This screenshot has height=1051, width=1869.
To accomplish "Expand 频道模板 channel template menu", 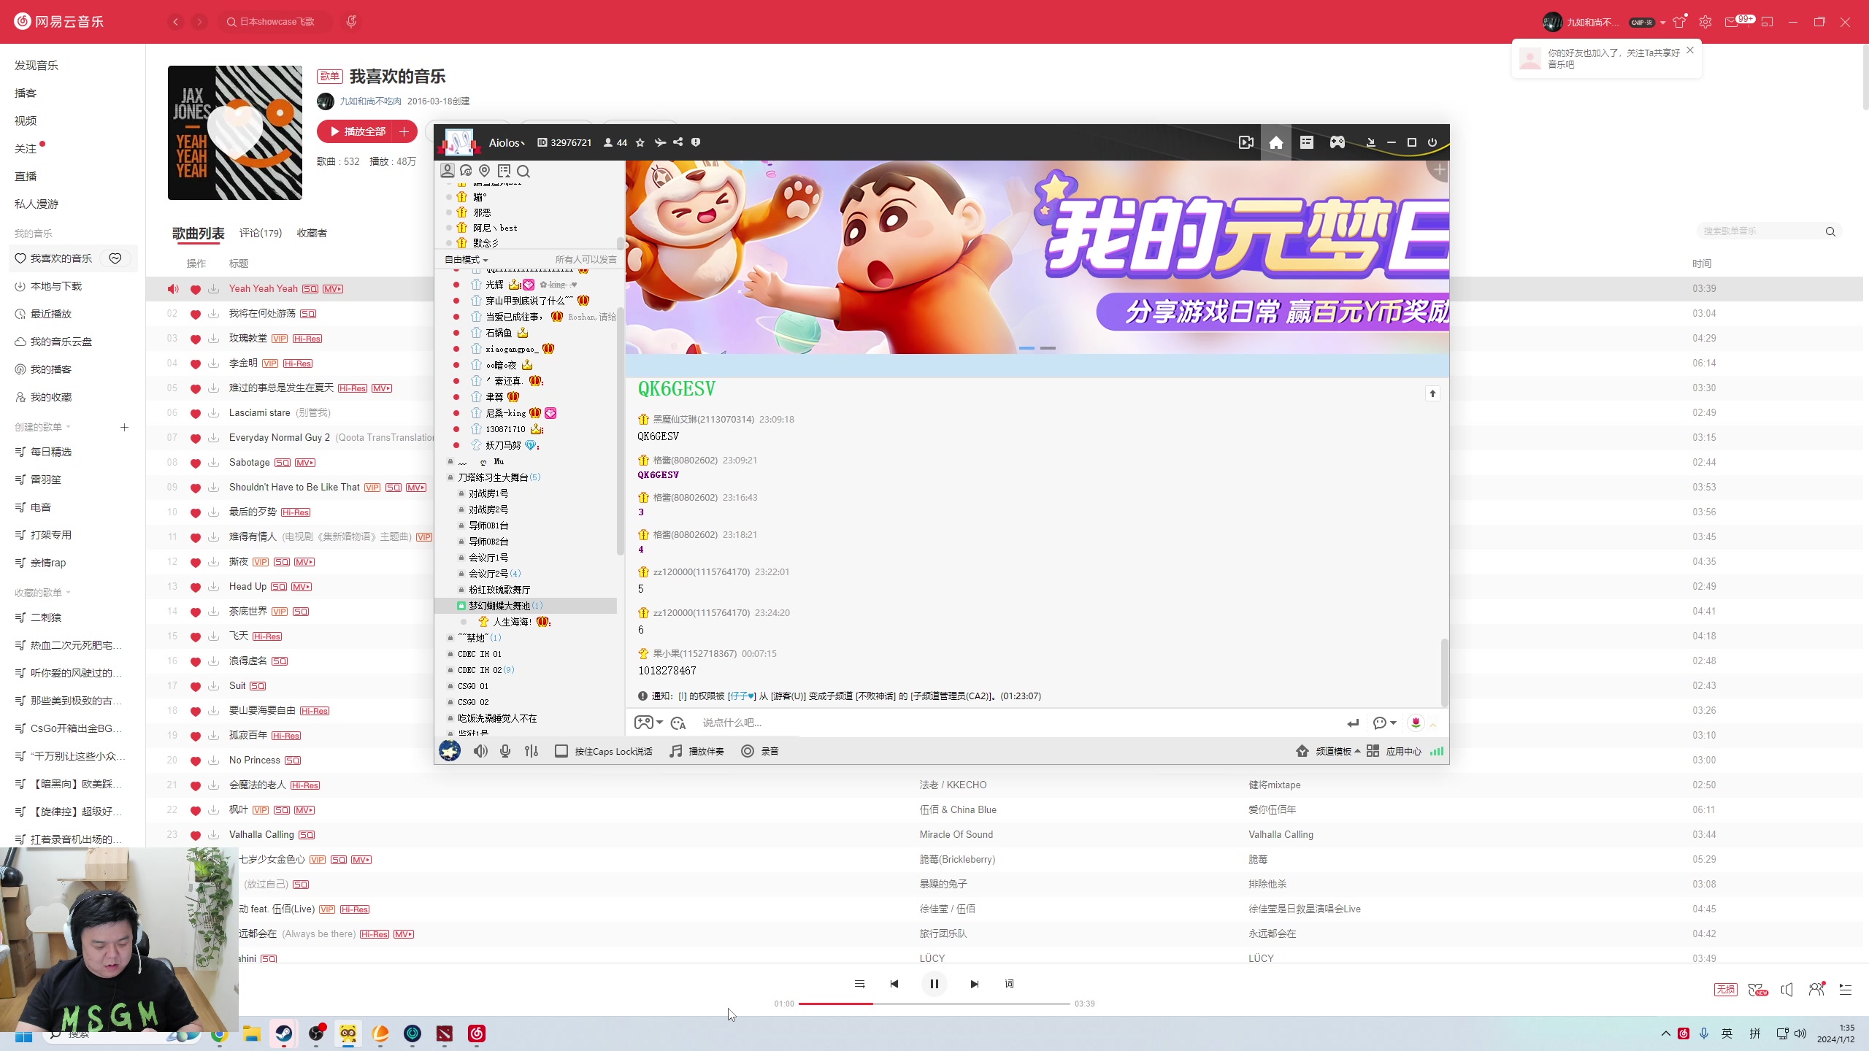I will [x=1328, y=751].
